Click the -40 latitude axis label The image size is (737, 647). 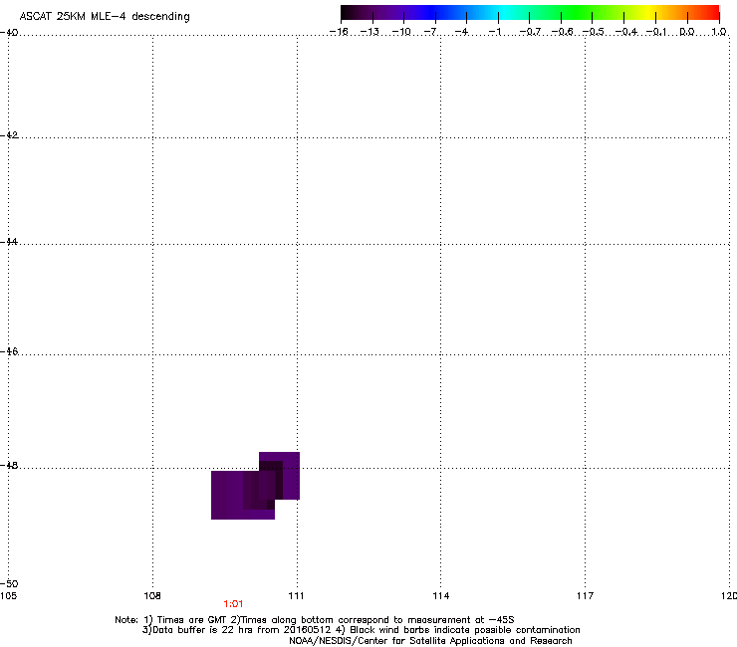[x=9, y=33]
